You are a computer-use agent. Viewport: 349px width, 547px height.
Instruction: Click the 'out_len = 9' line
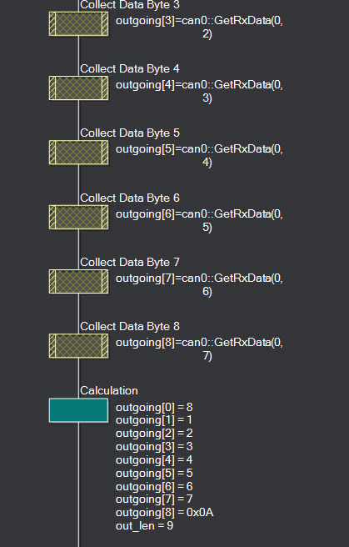145,525
